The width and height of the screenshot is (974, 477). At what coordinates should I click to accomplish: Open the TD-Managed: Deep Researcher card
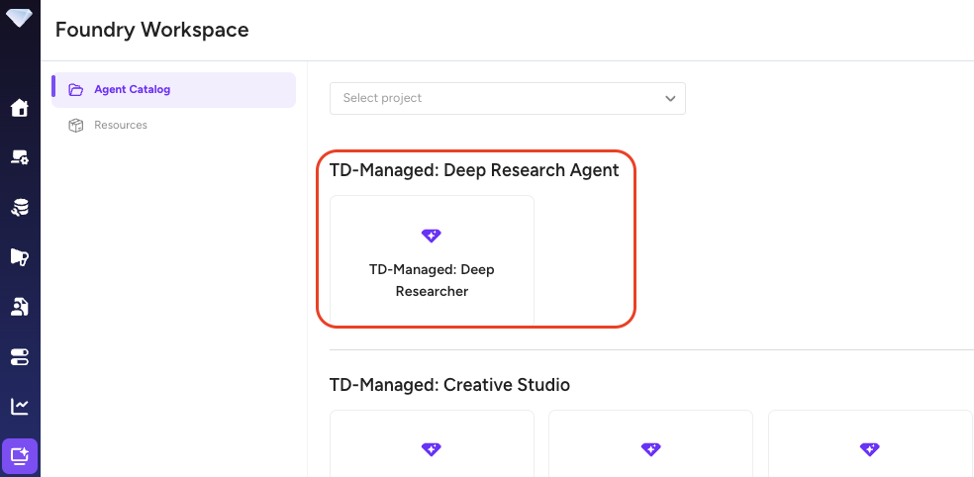click(x=432, y=261)
